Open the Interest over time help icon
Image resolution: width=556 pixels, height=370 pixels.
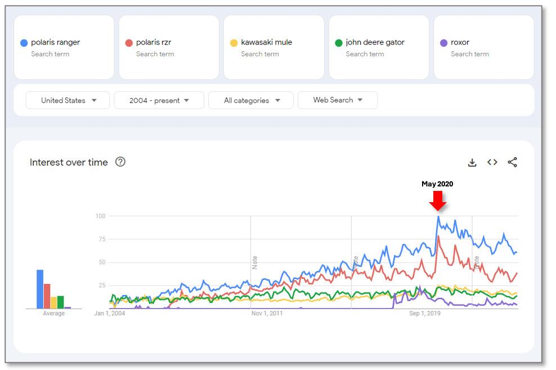click(x=120, y=162)
